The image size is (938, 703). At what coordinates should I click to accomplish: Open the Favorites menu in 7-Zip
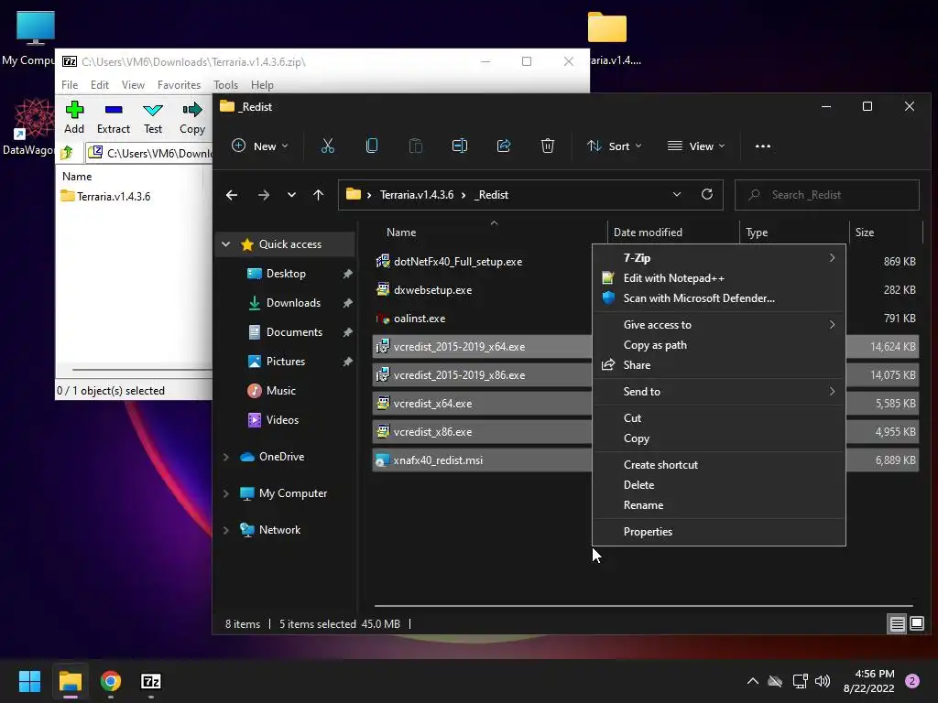pos(179,85)
